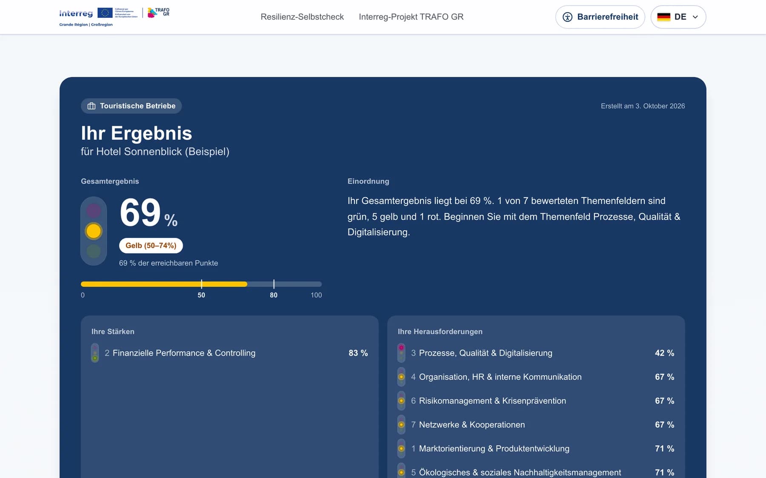Image resolution: width=766 pixels, height=478 pixels.
Task: Click the 42 % value
Action: 665,353
